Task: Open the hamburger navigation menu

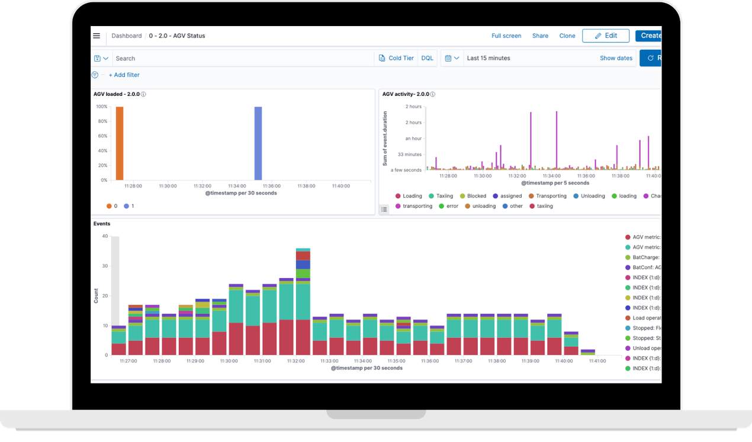Action: 97,36
